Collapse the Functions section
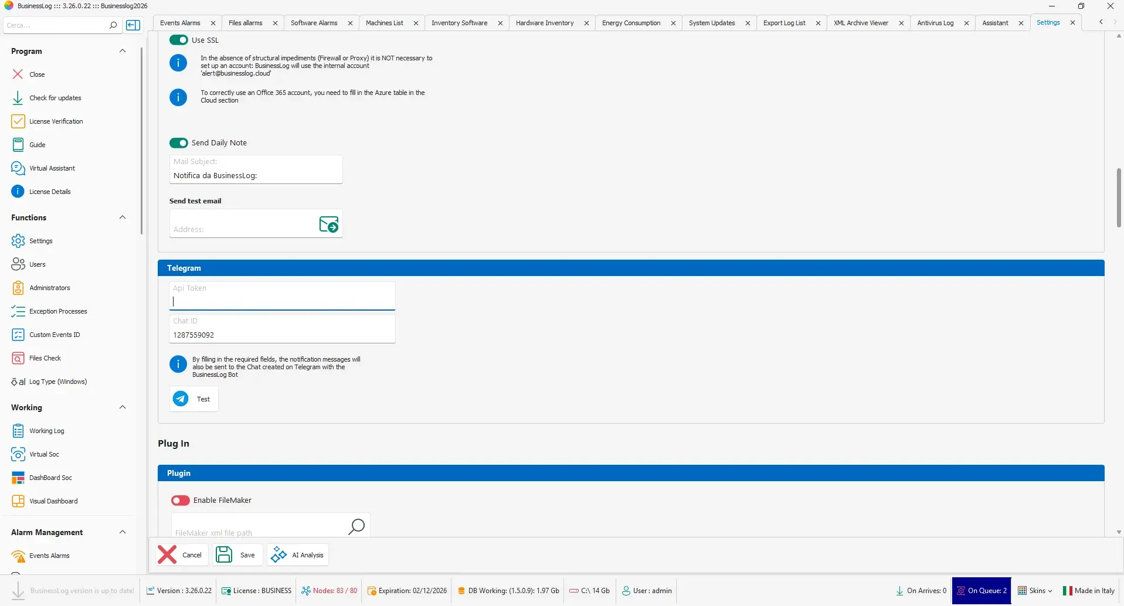Viewport: 1124px width, 606px height. 123,217
